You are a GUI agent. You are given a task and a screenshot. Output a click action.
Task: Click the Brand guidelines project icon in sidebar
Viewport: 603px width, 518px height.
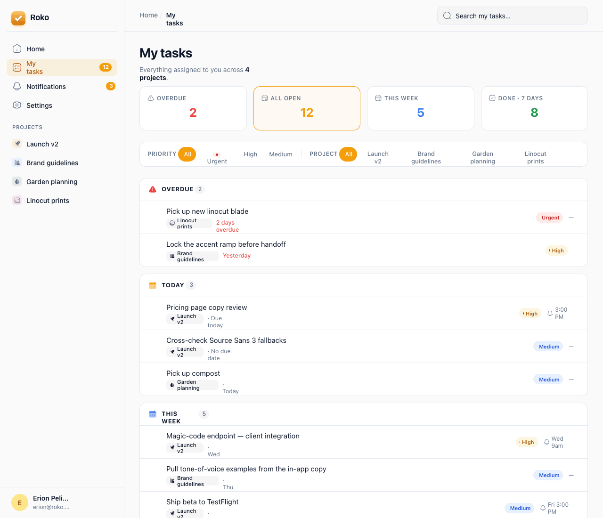(x=17, y=162)
